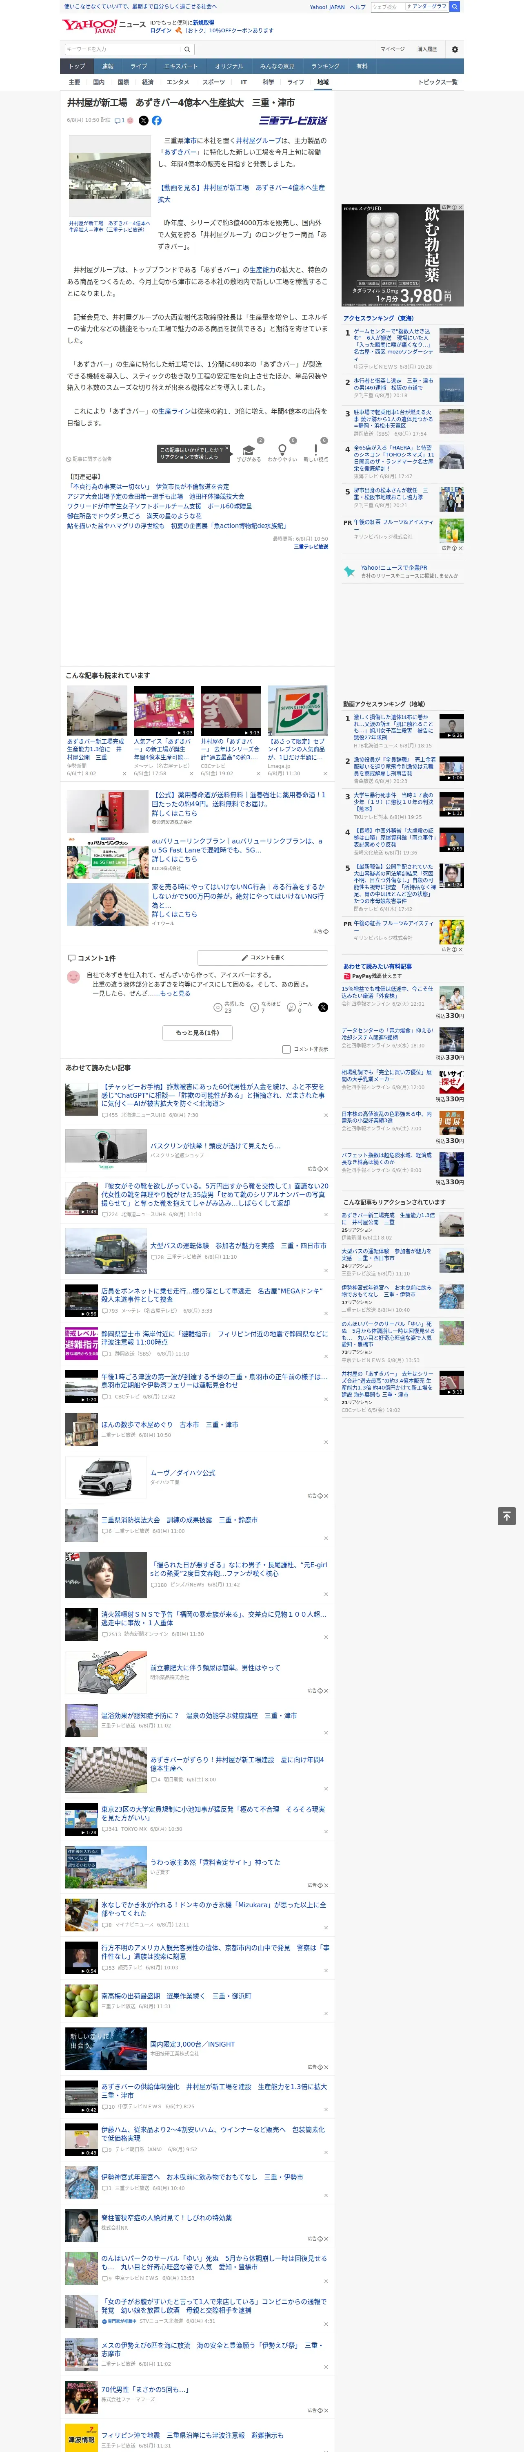524x2452 pixels.
Task: Open the 南高梅の出荷最盛期 article
Action: point(176,1995)
